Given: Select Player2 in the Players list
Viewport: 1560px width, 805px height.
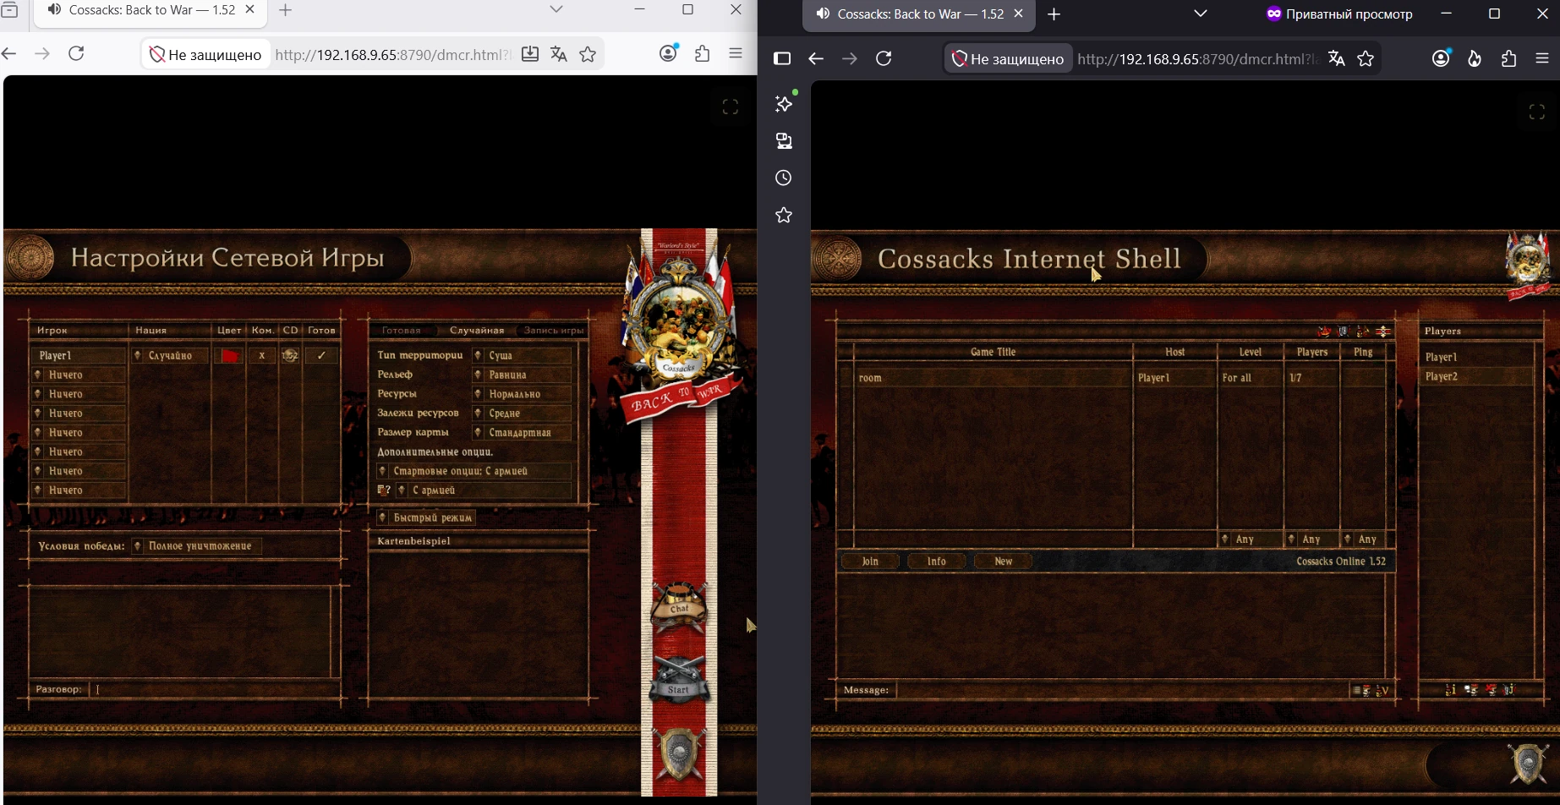Looking at the screenshot, I should tap(1477, 377).
